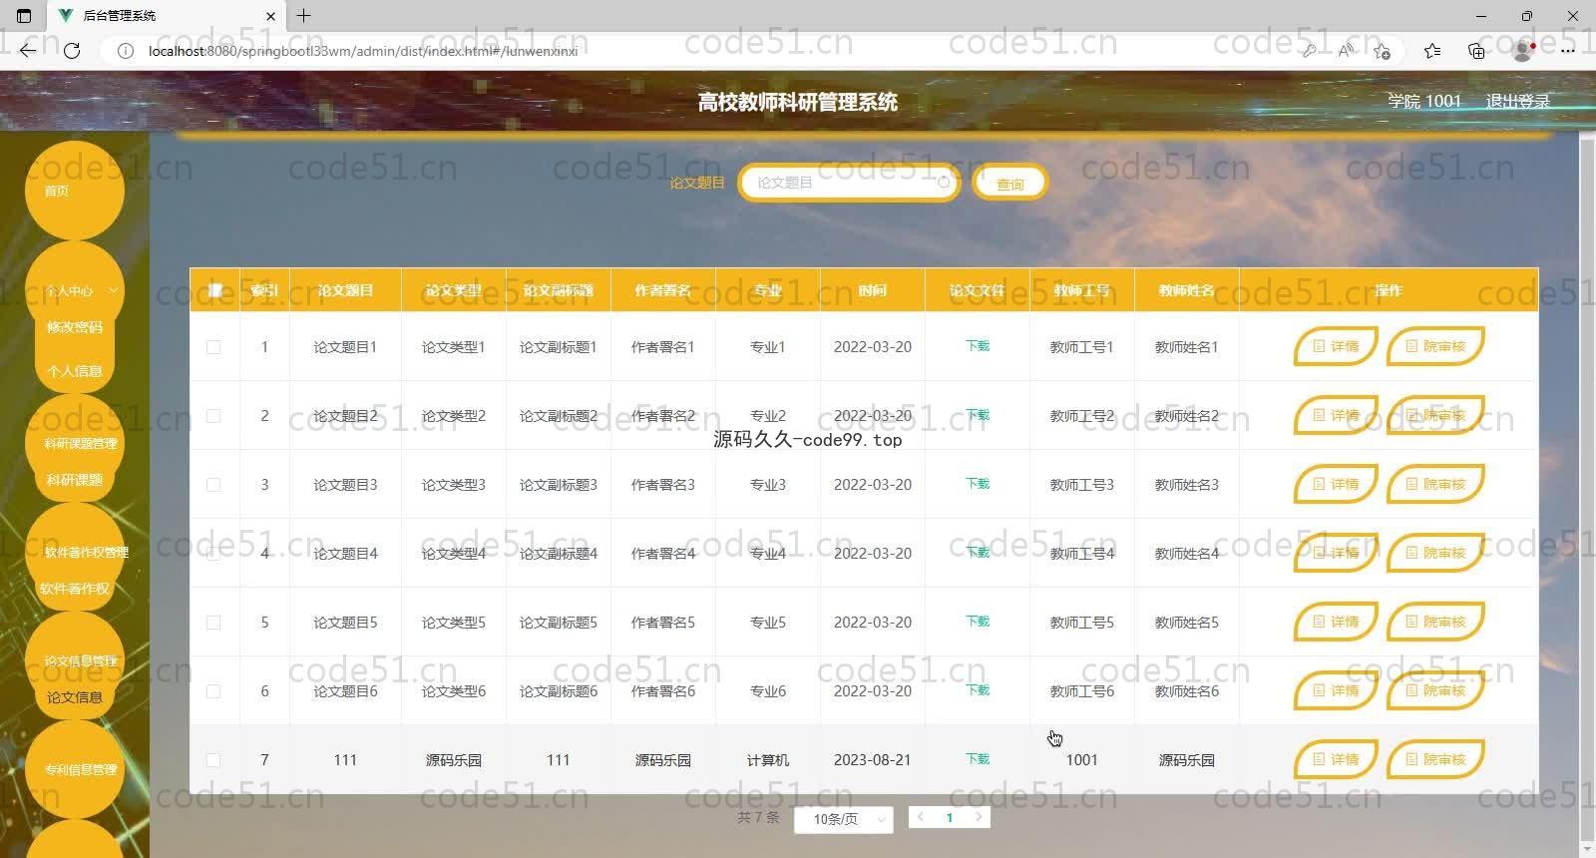This screenshot has height=858, width=1596.
Task: Open 详情 for 论文题目3
Action: point(1336,484)
